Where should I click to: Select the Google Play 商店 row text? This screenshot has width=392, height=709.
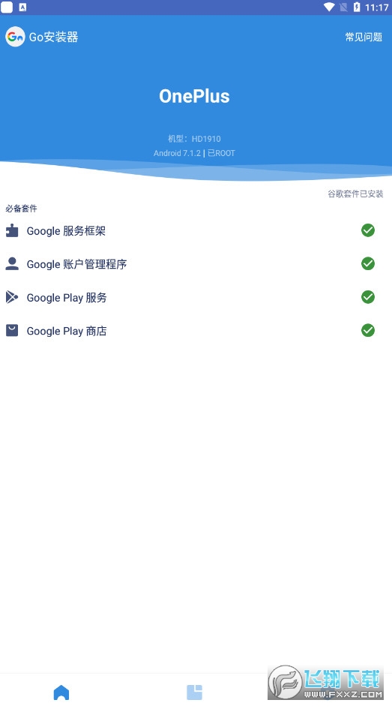pos(67,331)
